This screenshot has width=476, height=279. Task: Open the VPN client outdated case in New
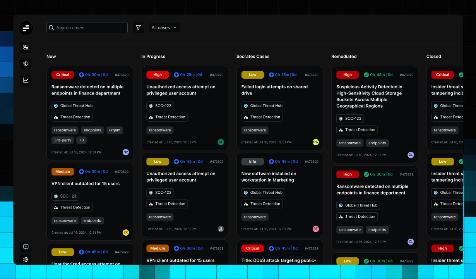86,184
